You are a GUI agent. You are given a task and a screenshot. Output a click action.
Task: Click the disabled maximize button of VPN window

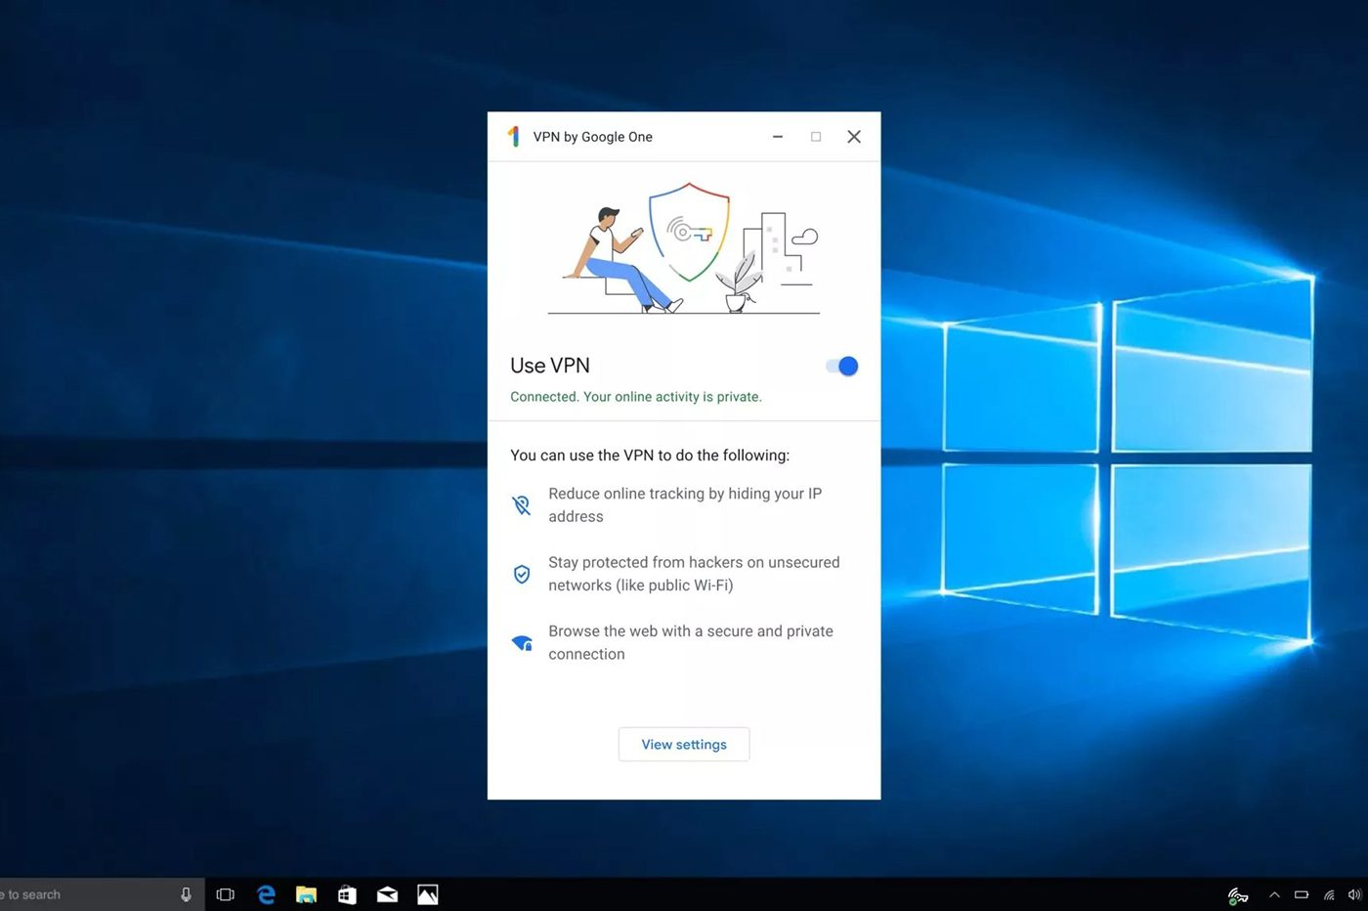816,137
